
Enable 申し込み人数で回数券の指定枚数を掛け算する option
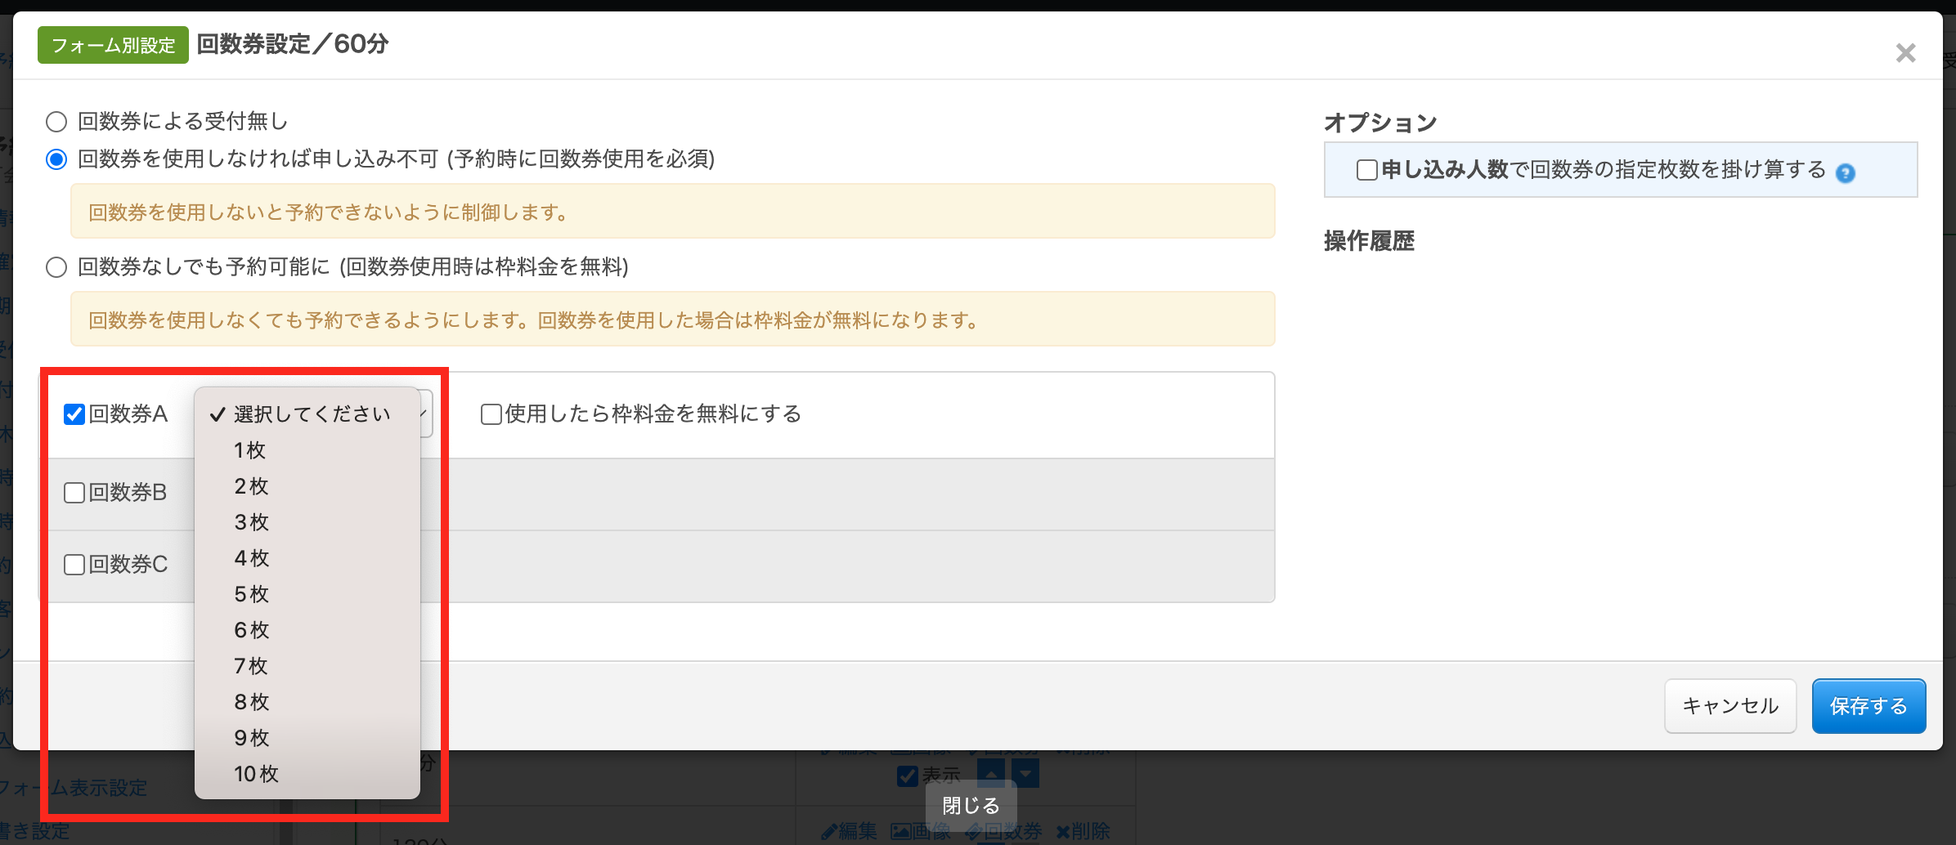(1366, 170)
